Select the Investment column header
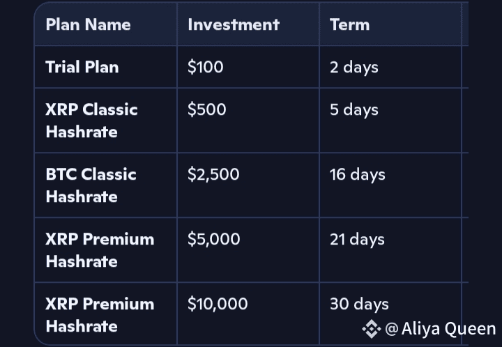The image size is (502, 347). 234,24
